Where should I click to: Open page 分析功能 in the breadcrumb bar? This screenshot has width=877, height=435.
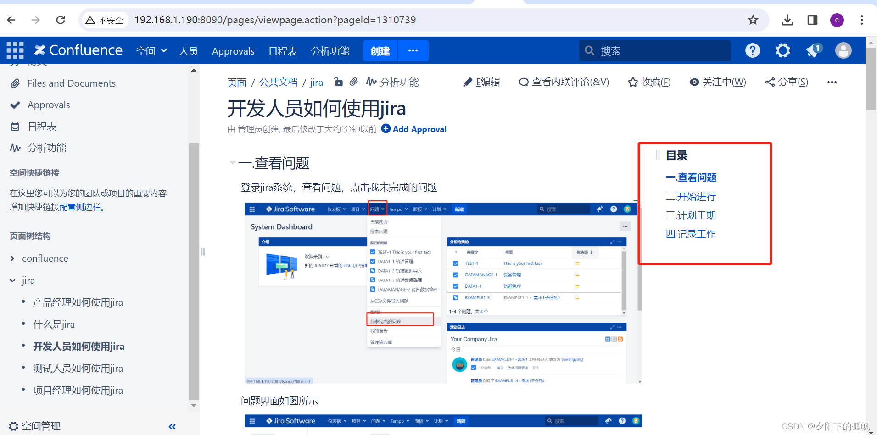[x=392, y=82]
